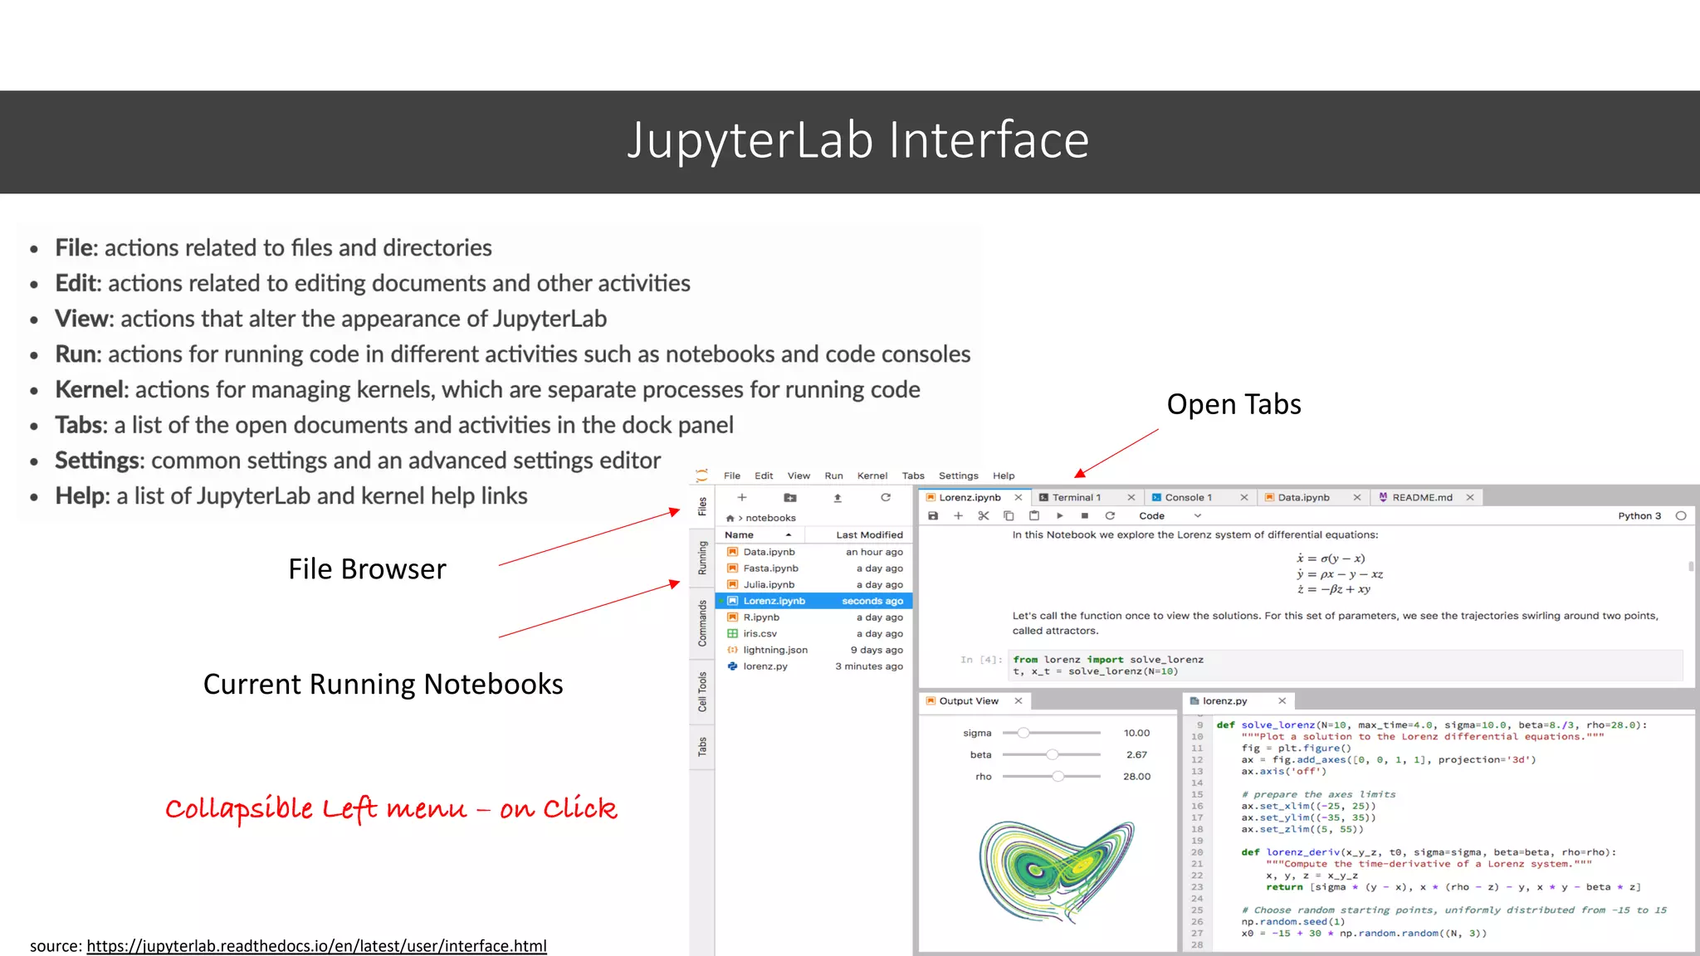
Task: Click the JupyterLab logo icon
Action: coord(702,476)
